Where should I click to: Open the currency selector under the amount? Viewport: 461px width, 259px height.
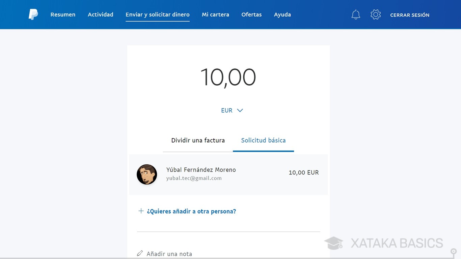pos(232,110)
